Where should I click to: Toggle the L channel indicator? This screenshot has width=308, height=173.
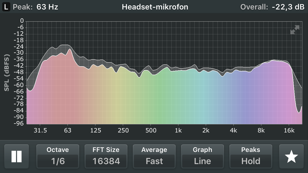pos(6,7)
